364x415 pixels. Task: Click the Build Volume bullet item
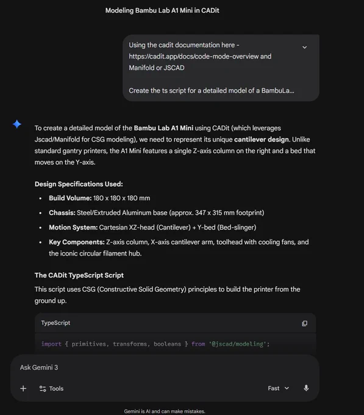(x=99, y=198)
